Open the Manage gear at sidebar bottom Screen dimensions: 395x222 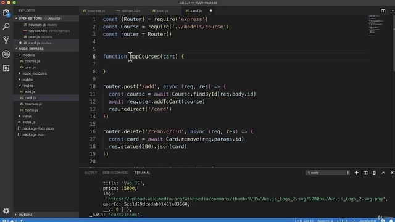pyautogui.click(x=6, y=211)
